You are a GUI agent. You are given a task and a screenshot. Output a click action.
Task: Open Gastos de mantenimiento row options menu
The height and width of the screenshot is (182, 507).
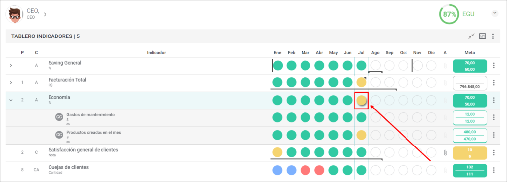point(494,117)
